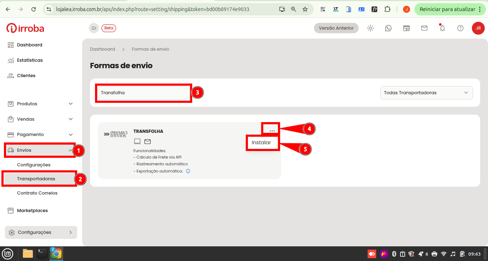Click the AnyDesk tray icon

tap(372, 254)
